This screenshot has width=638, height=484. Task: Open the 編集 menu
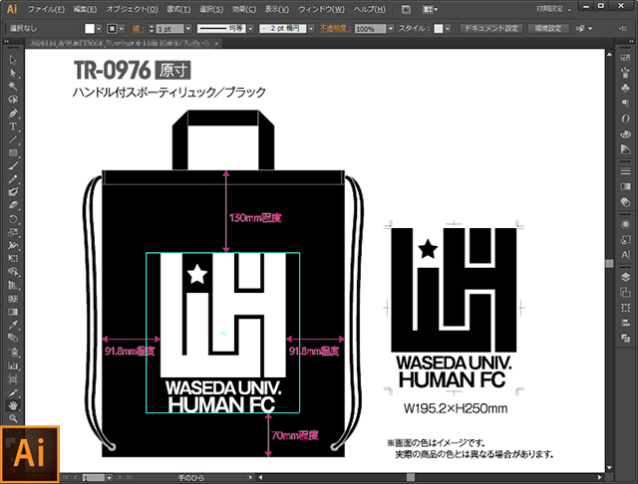coord(85,9)
